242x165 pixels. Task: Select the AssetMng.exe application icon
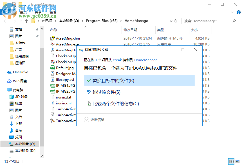(53, 44)
